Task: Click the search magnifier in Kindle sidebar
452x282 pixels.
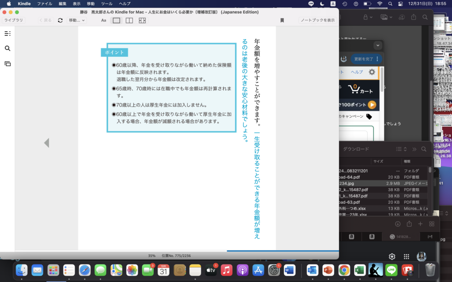Action: [8, 48]
